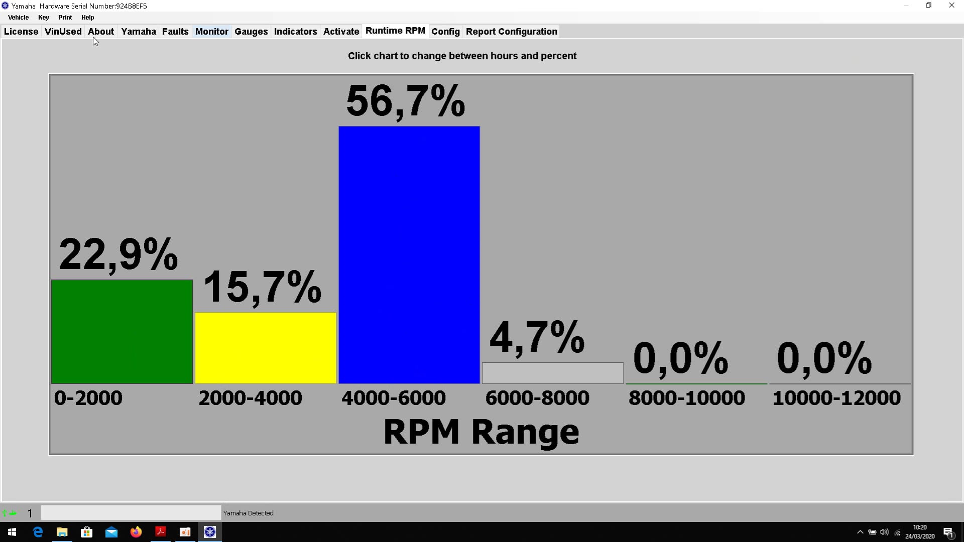The width and height of the screenshot is (964, 542).
Task: Open Microsoft Store from taskbar
Action: pyautogui.click(x=87, y=532)
